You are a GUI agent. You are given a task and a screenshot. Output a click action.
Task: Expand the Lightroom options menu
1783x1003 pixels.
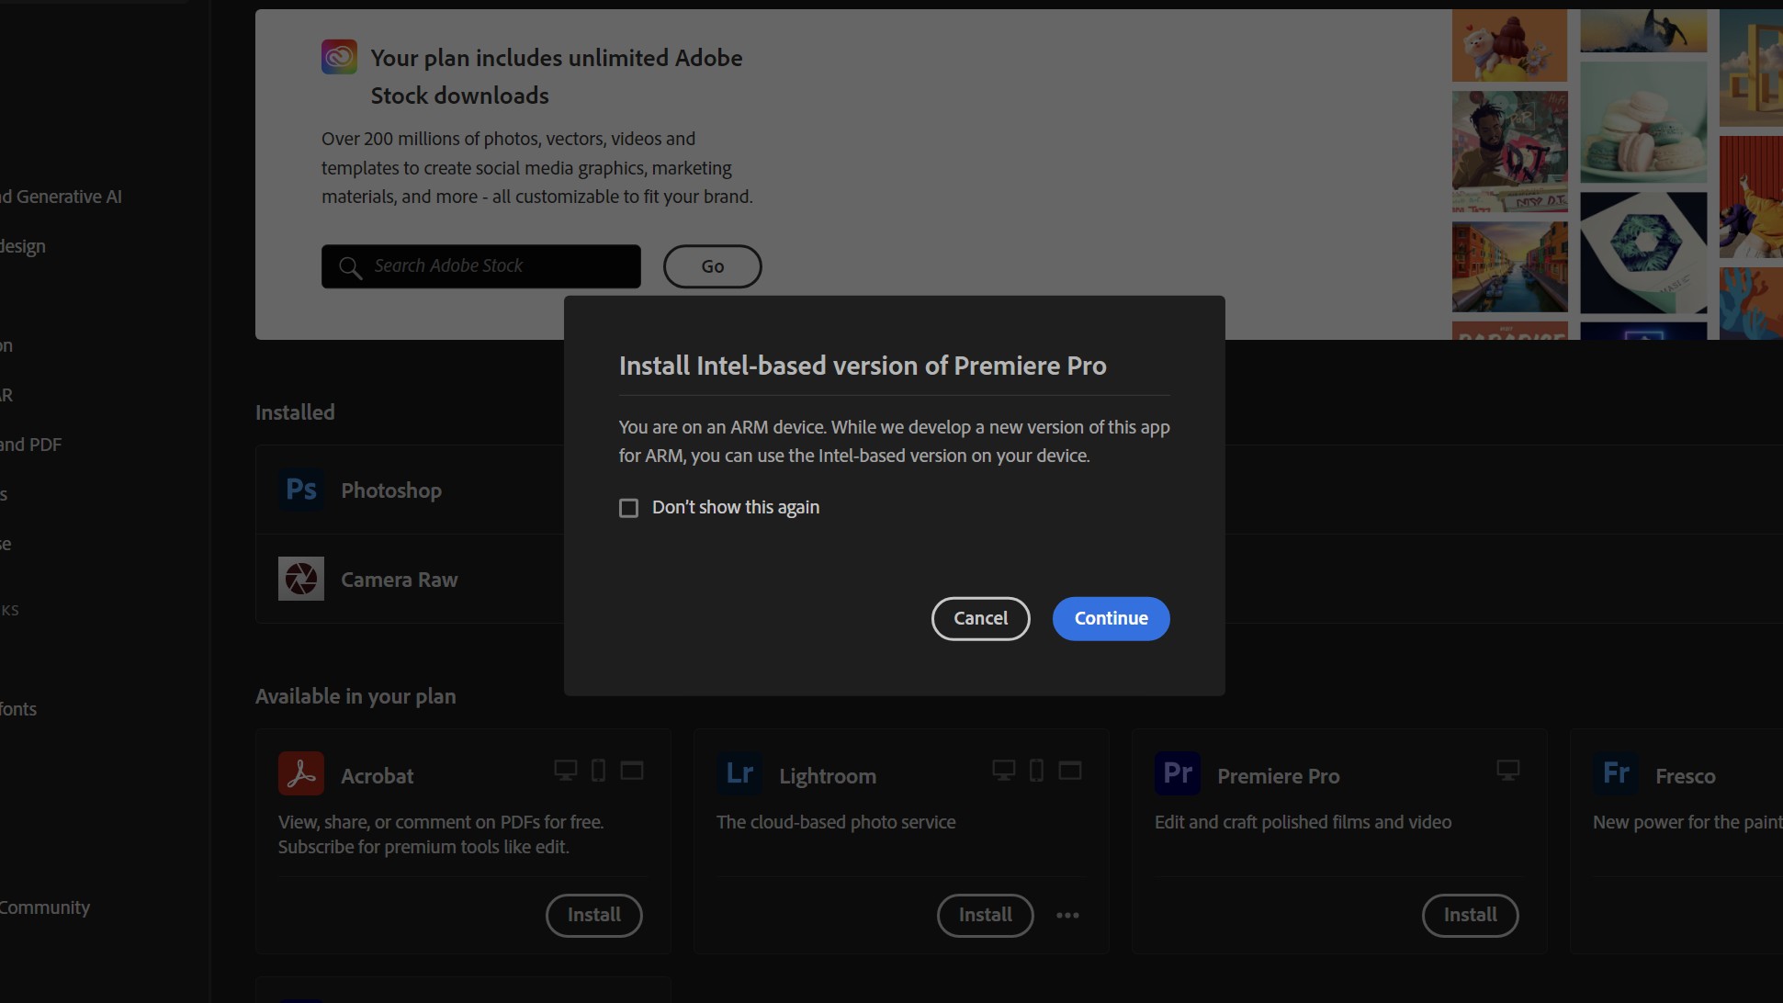coord(1066,915)
